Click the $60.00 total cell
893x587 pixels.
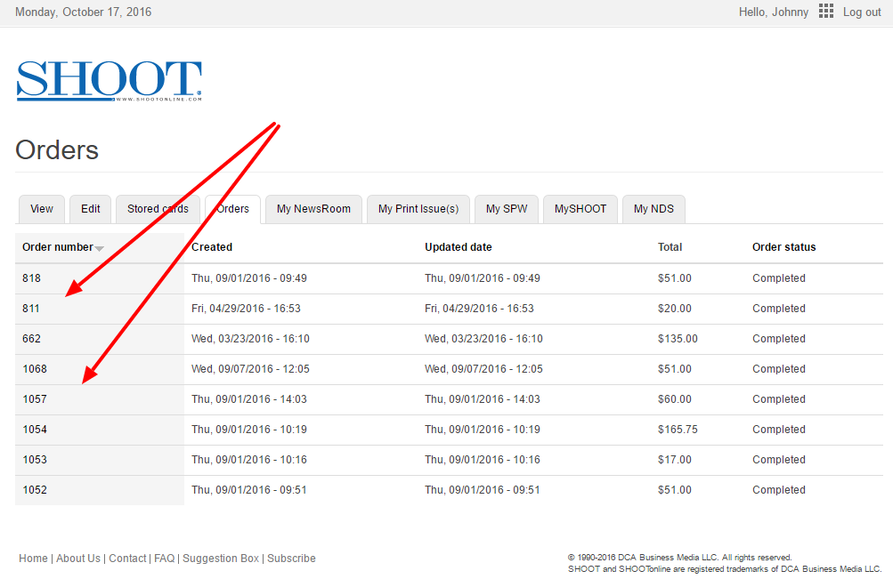click(675, 398)
